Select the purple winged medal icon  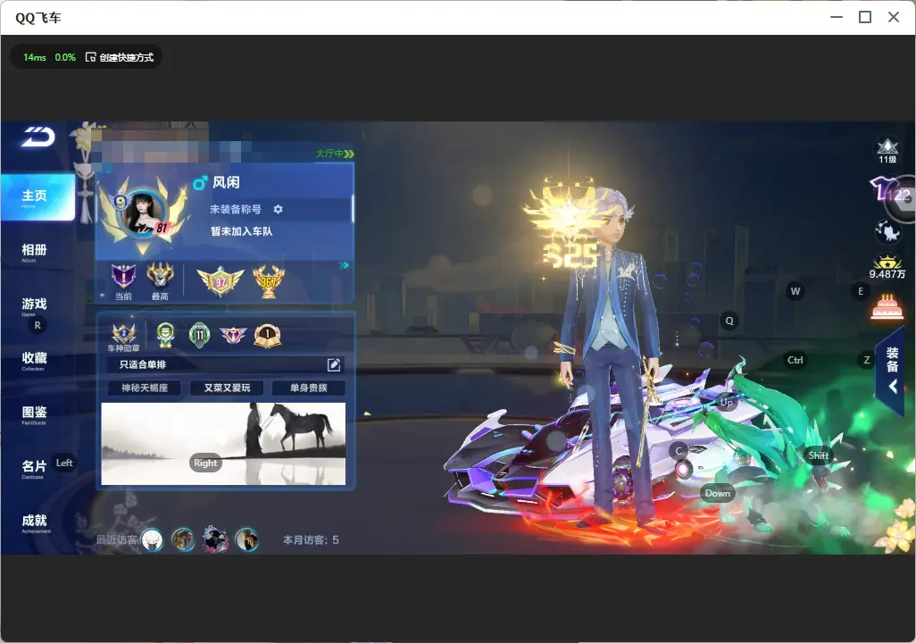coord(233,335)
